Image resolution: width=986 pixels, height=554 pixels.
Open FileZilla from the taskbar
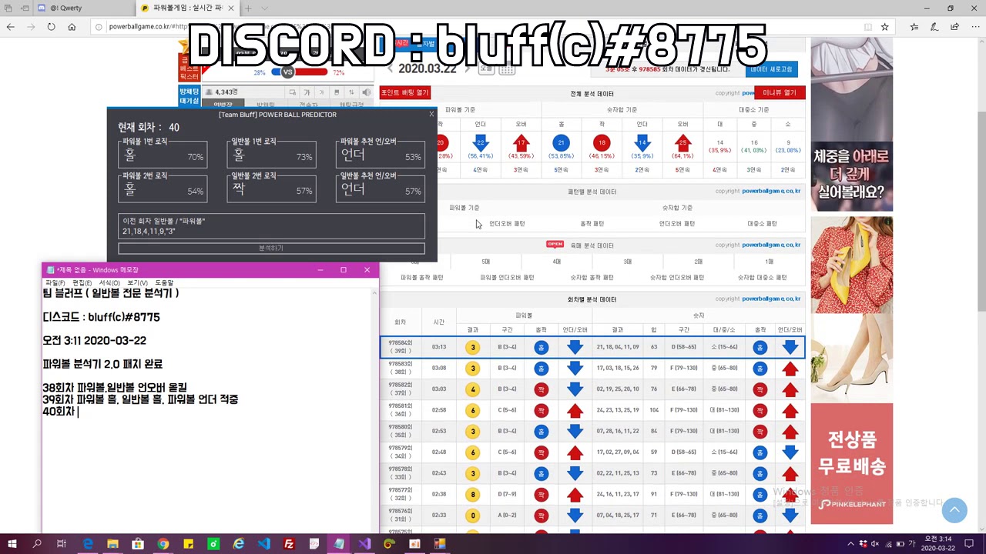coord(289,544)
